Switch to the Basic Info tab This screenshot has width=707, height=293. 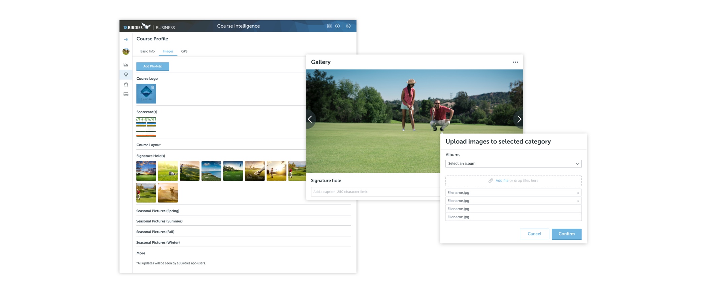tap(147, 51)
